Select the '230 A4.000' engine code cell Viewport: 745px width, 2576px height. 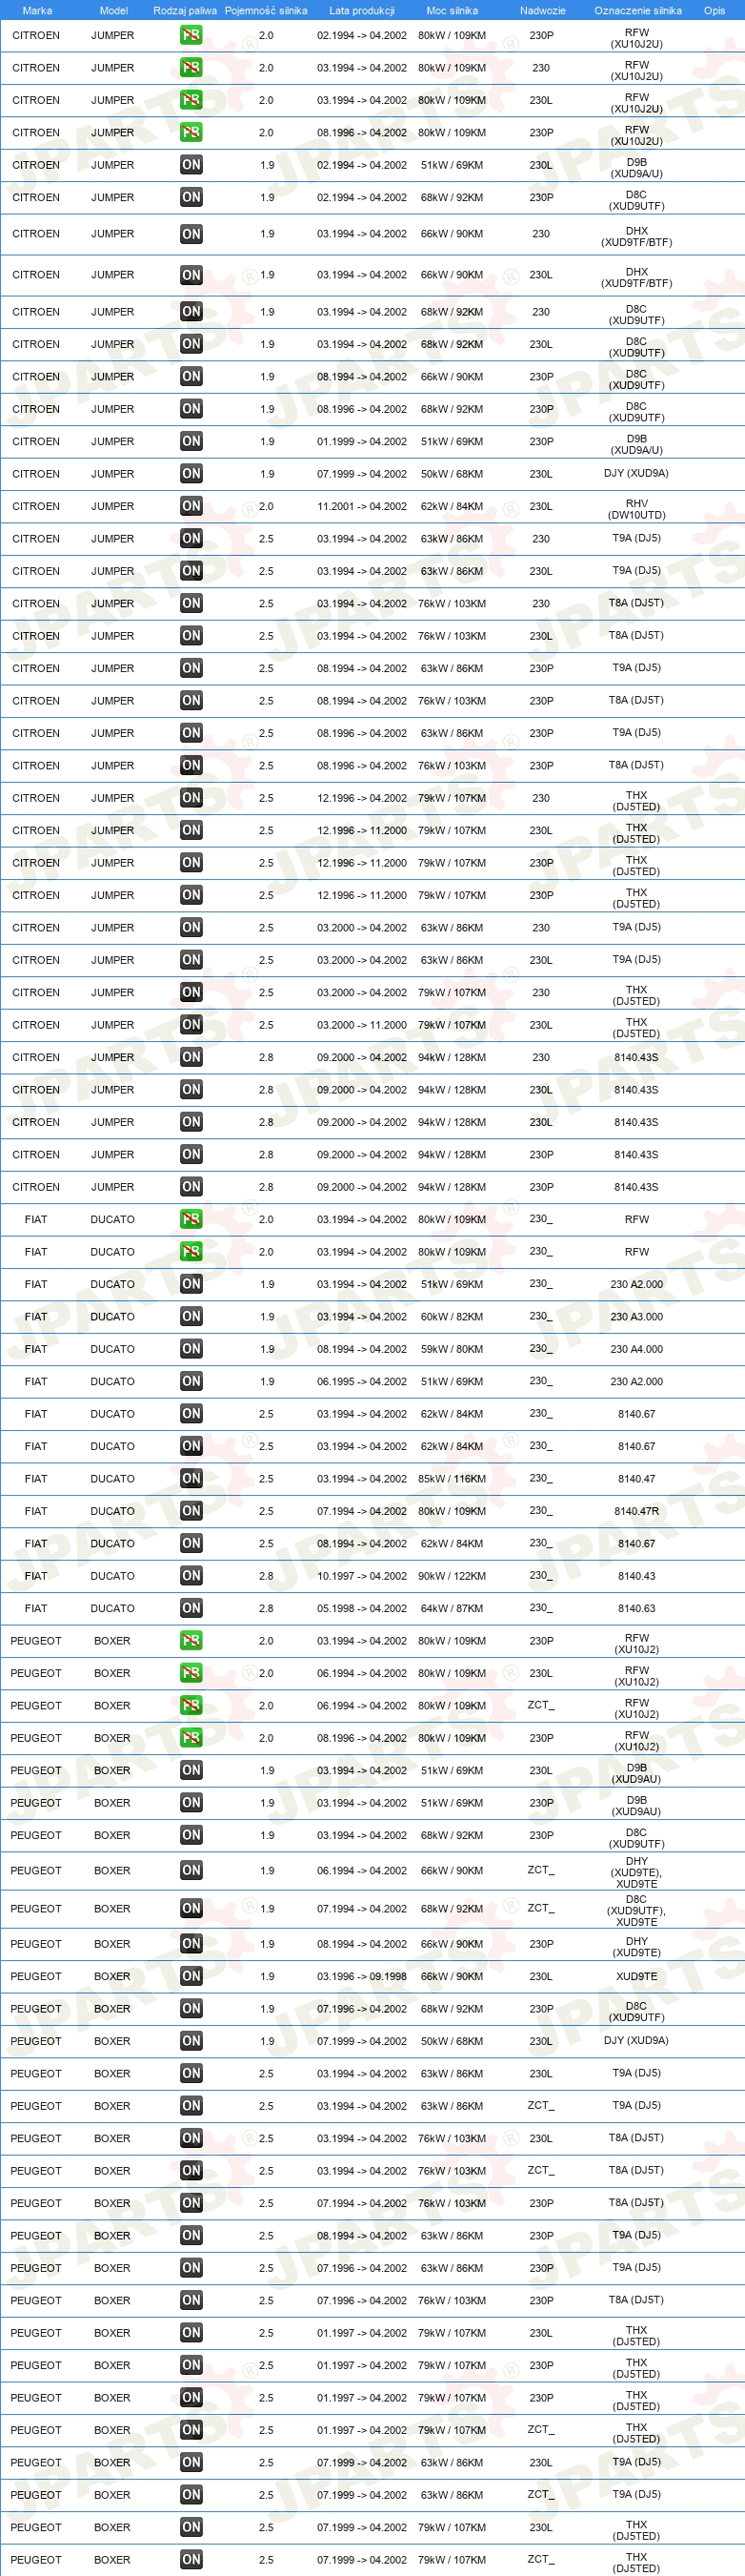pyautogui.click(x=636, y=1349)
